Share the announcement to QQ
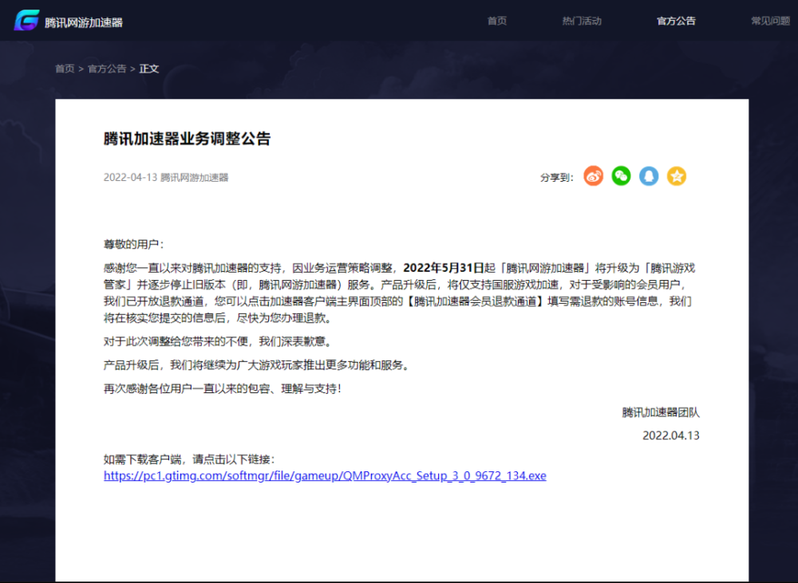This screenshot has height=583, width=798. click(x=649, y=176)
